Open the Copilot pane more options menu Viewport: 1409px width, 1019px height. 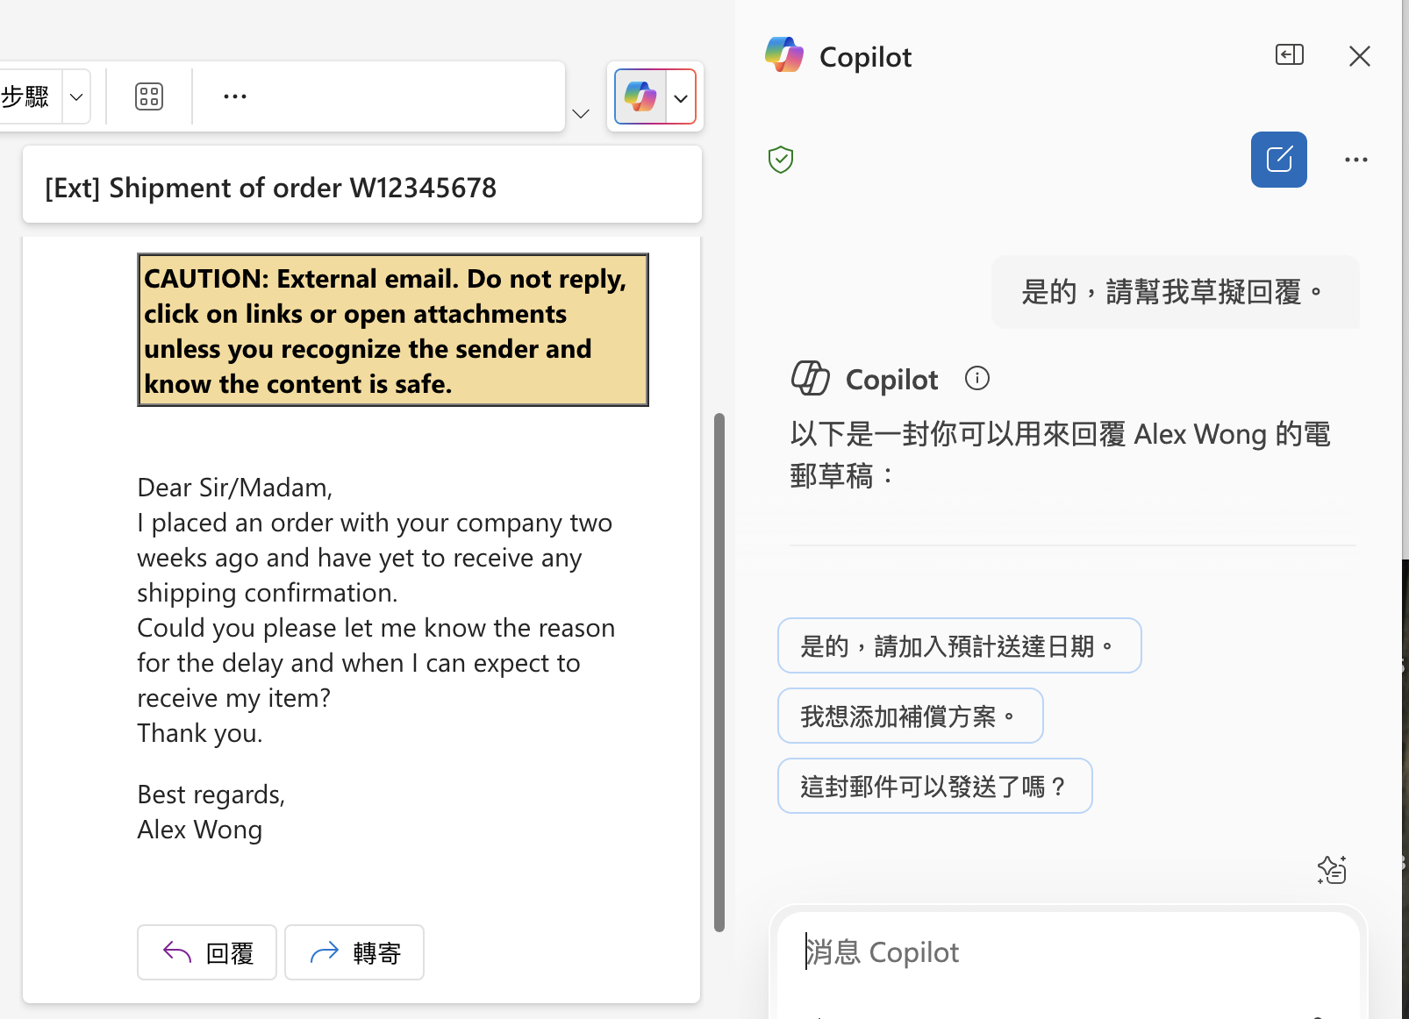(x=1355, y=160)
